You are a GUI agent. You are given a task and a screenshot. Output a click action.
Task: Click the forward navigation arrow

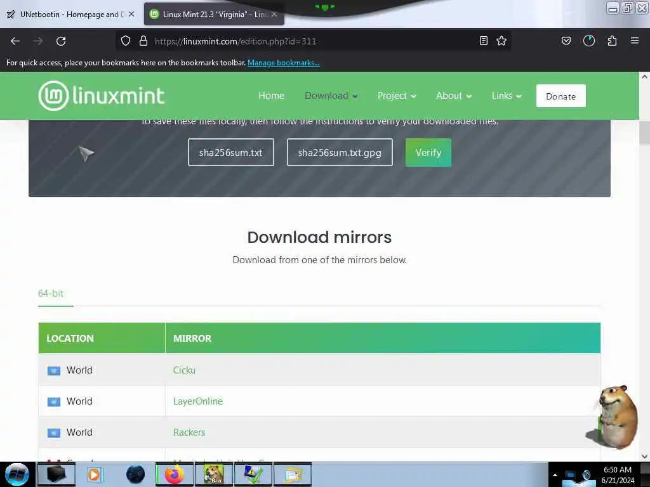[38, 41]
